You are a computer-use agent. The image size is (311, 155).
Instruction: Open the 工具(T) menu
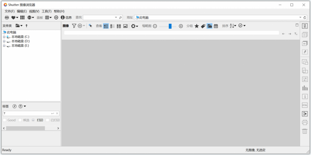(47, 11)
